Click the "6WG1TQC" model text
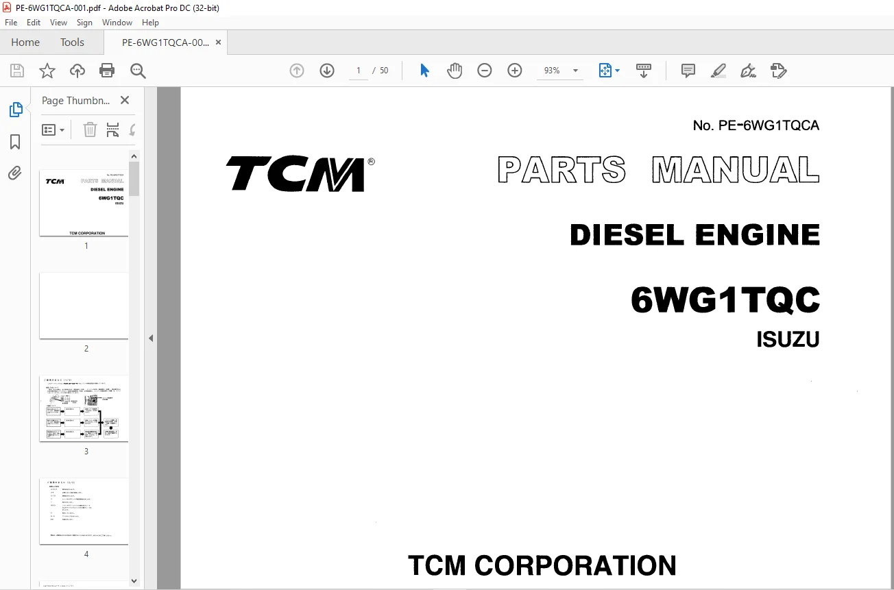 pos(725,300)
